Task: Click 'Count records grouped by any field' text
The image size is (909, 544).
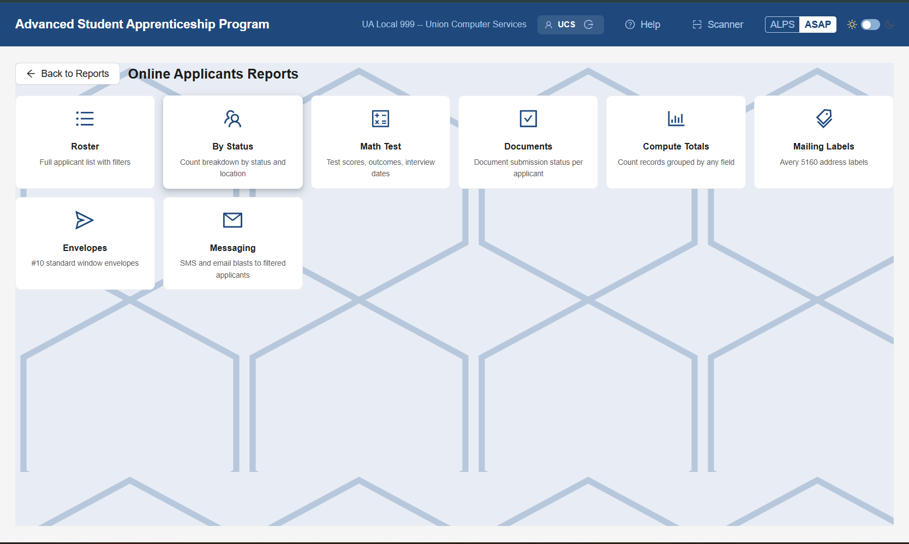Action: pos(676,162)
